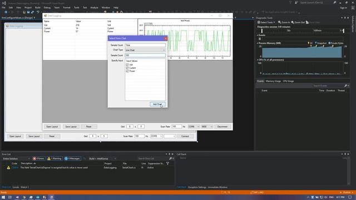This screenshot has width=356, height=200.
Task: Click the Undo toolbar icon
Action: coord(38,12)
